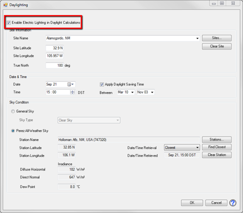
Task: Open the Stations... dialog button
Action: click(216, 139)
